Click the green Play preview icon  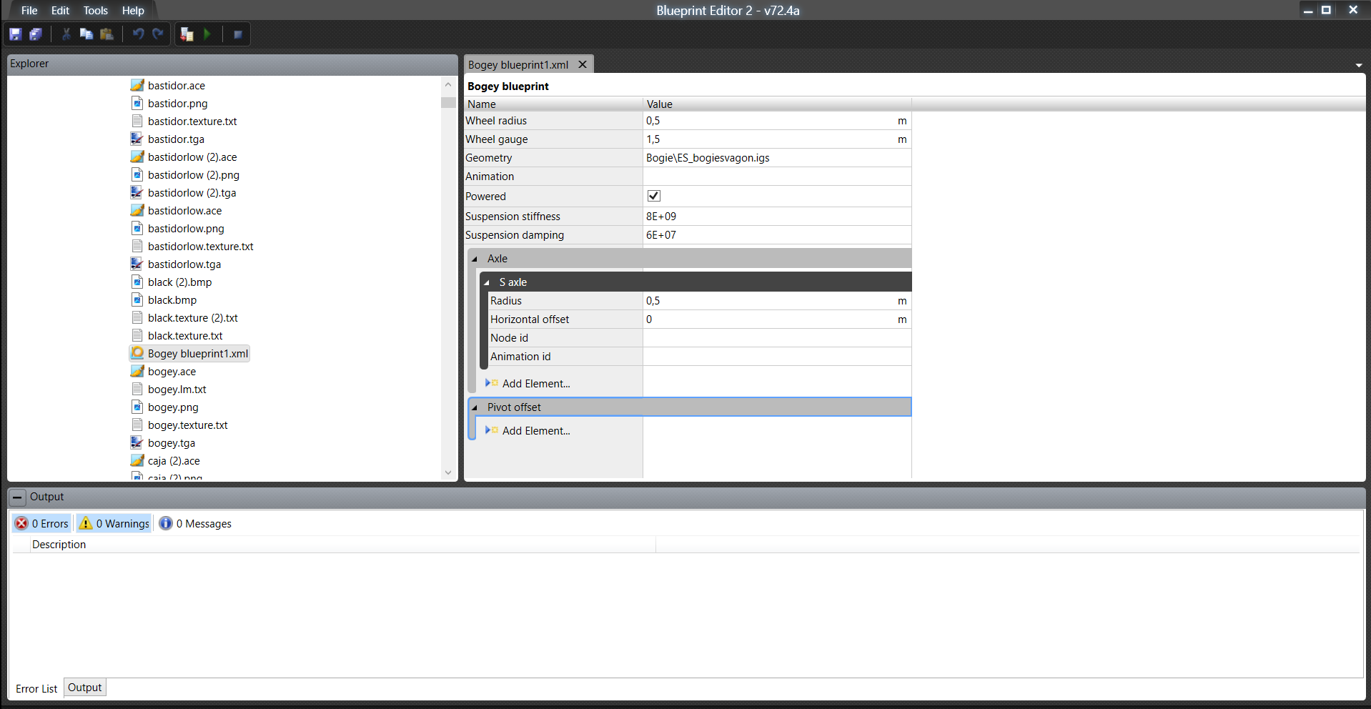coord(207,34)
